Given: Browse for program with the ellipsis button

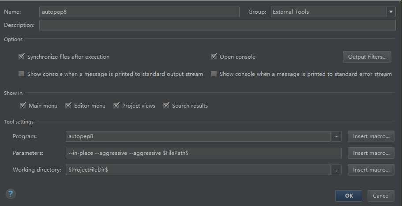Looking at the screenshot, I should tap(336, 136).
